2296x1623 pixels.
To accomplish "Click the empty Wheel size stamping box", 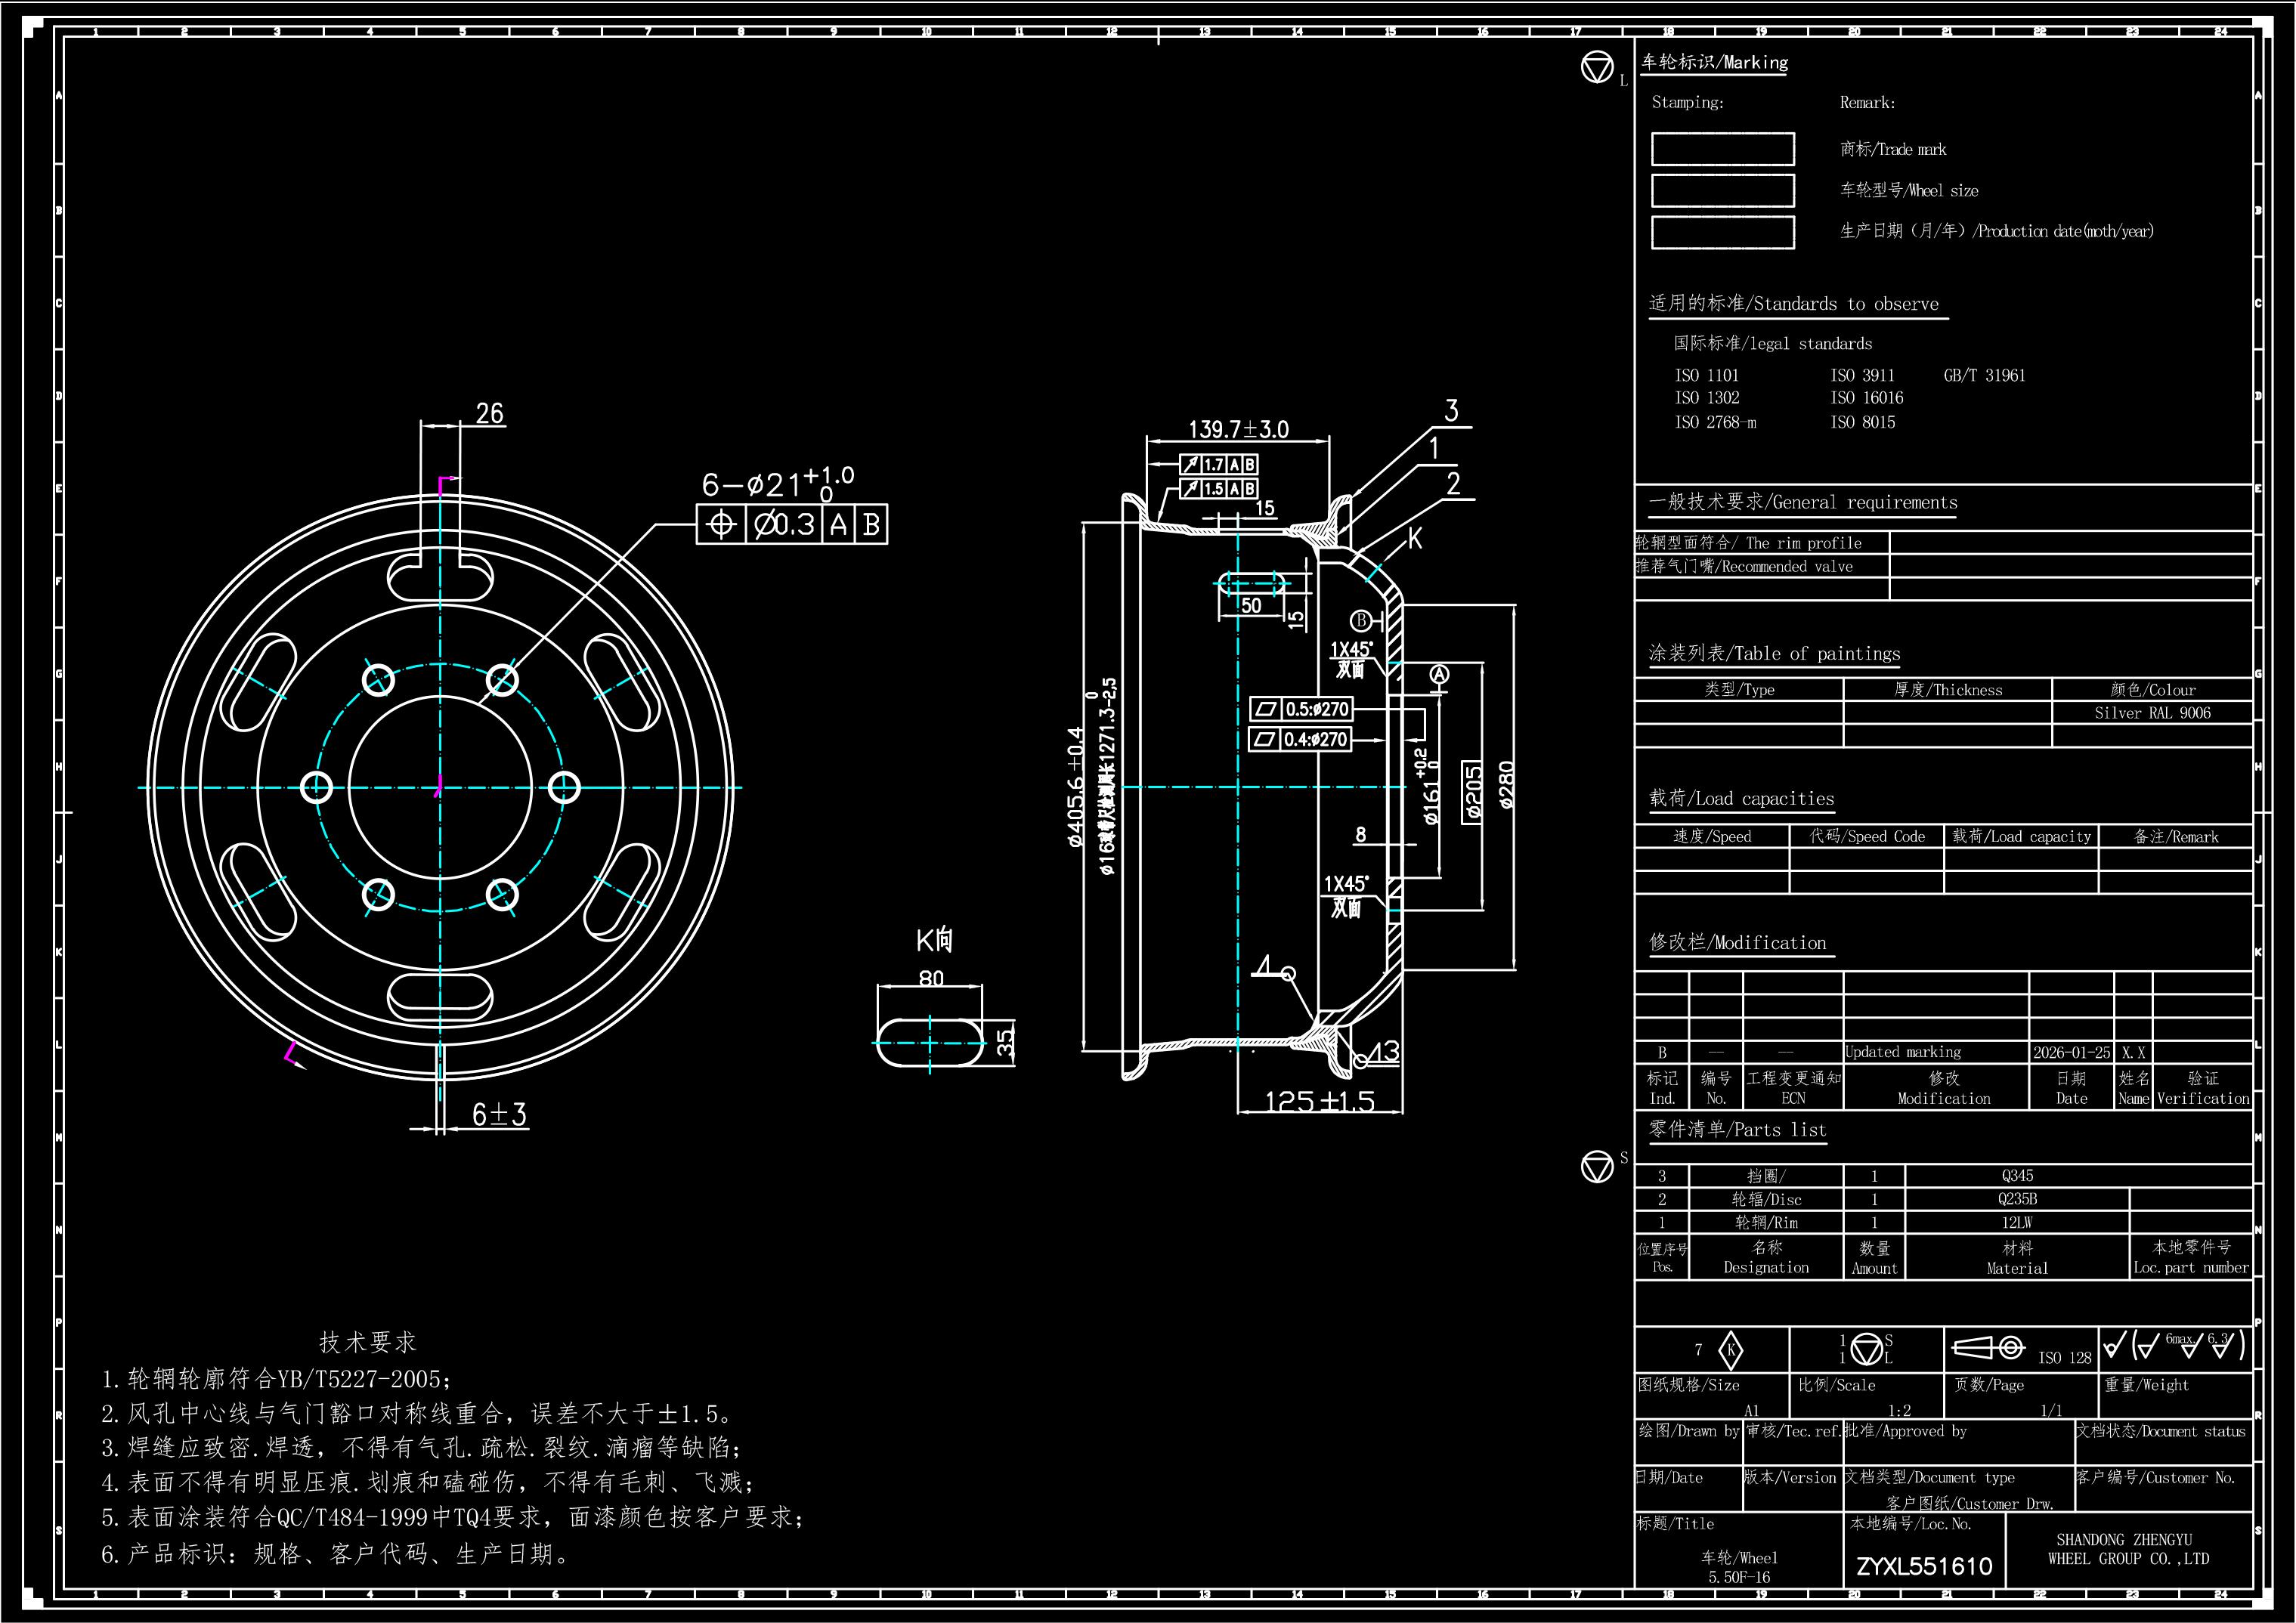I will coord(1722,190).
